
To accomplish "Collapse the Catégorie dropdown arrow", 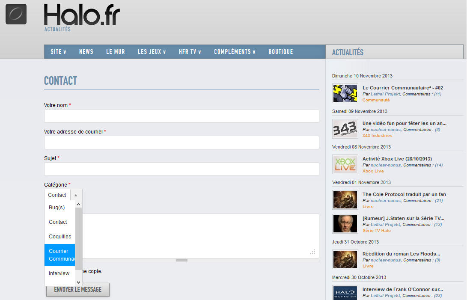I will pyautogui.click(x=76, y=195).
